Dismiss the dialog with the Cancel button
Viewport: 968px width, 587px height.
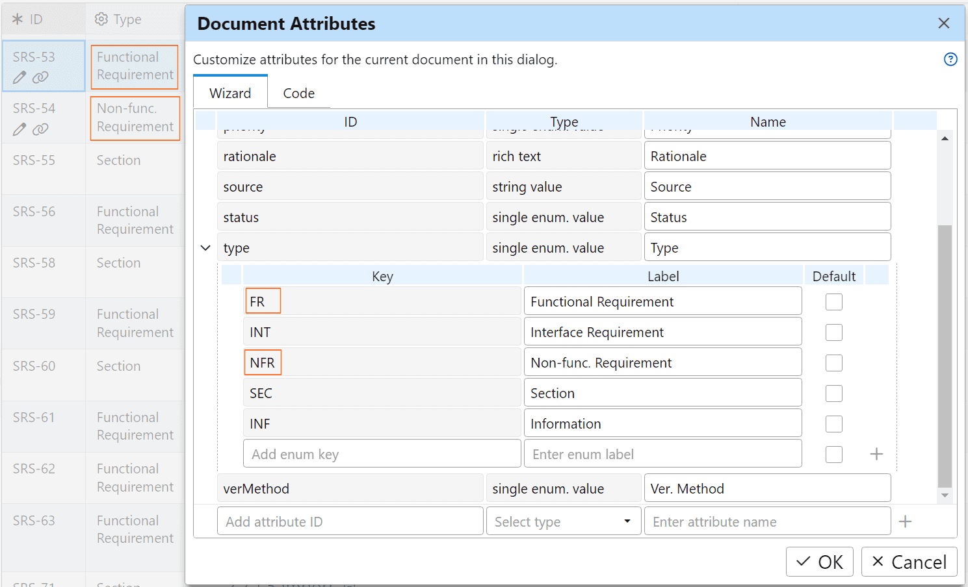(x=909, y=561)
